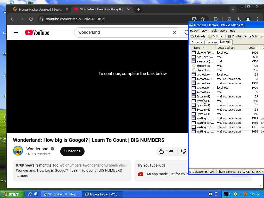Sort by the Name column header
Screen dimensions: 264x198
[203, 48]
